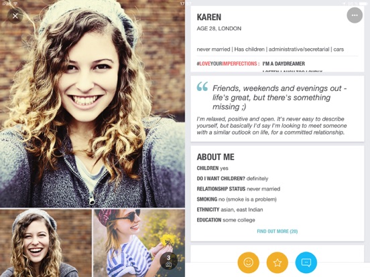The height and width of the screenshot is (277, 370).
Task: Open Find Out More (20) link
Action: [277, 232]
